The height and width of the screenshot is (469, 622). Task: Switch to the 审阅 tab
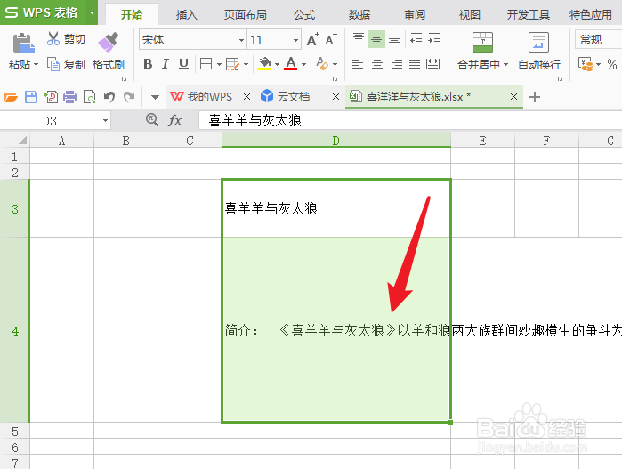click(x=415, y=14)
